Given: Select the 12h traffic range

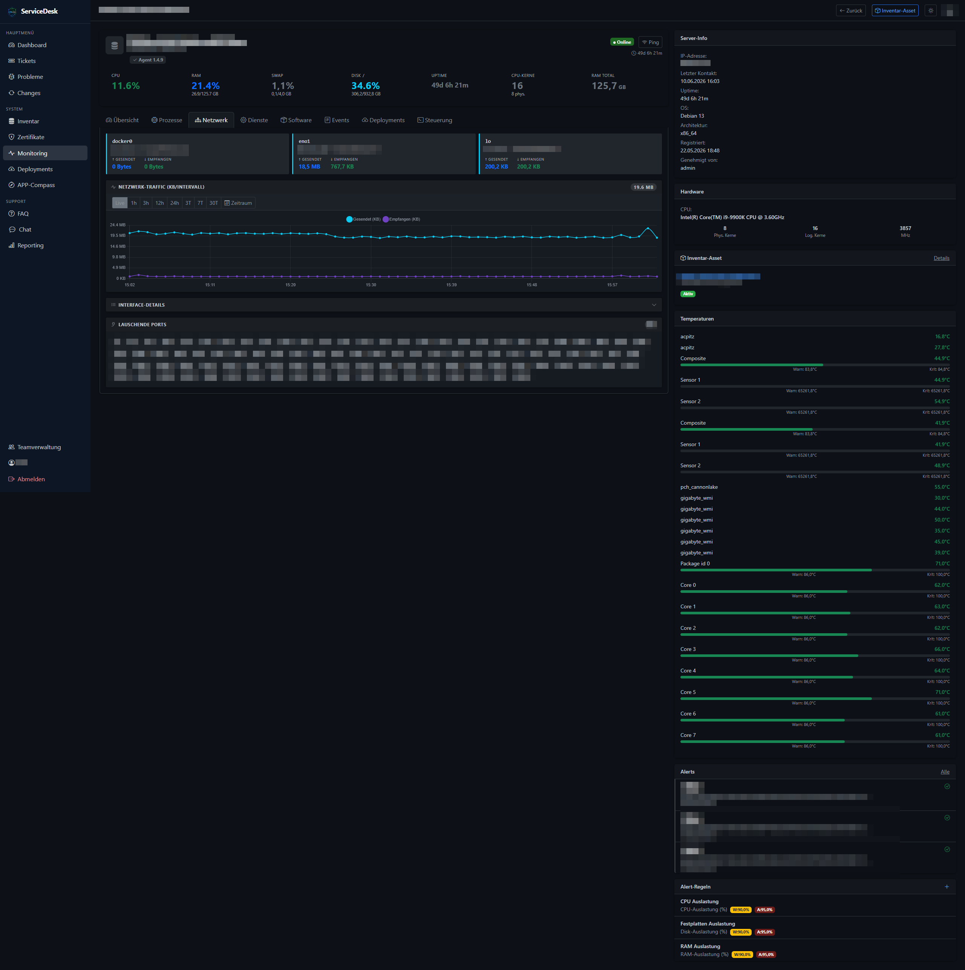Looking at the screenshot, I should tap(159, 203).
